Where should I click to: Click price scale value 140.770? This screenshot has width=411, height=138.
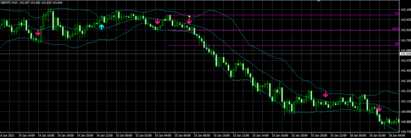[x=406, y=131]
